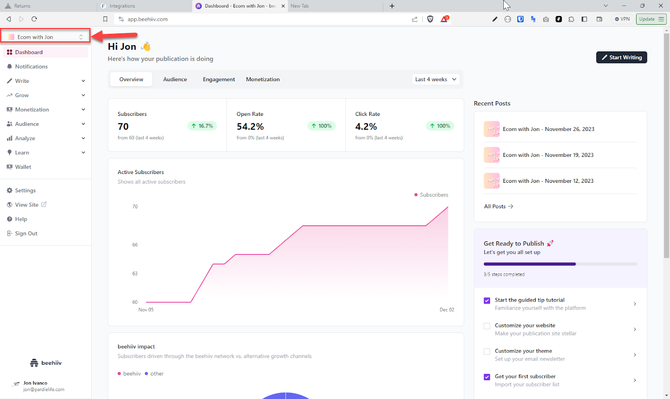
Task: Click Customize your theme row chevron
Action: [635, 355]
